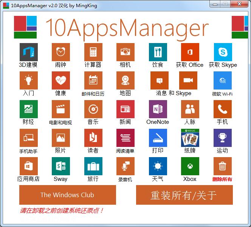This screenshot has width=251, height=227.
Task: Select the 纸牌 solitaire cards icon
Action: click(x=190, y=138)
